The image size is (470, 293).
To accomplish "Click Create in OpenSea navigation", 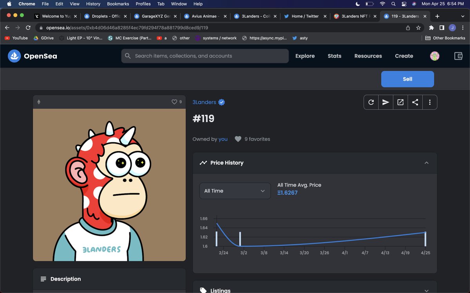I will pyautogui.click(x=404, y=56).
